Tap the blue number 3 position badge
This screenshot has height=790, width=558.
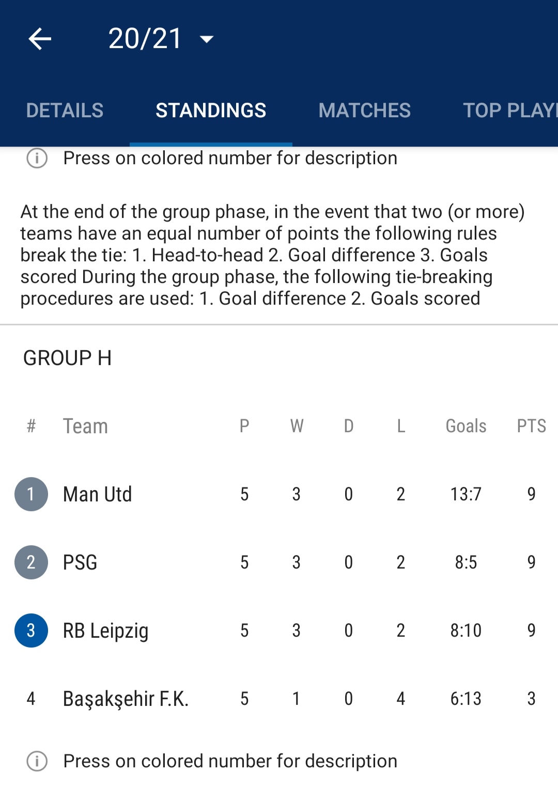tap(31, 630)
